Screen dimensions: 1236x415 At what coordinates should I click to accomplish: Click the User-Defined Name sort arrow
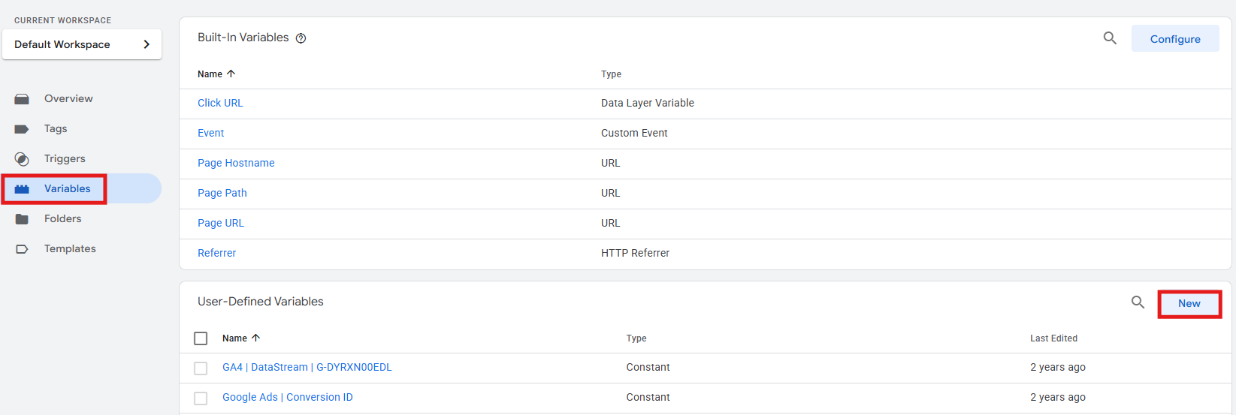pos(255,338)
